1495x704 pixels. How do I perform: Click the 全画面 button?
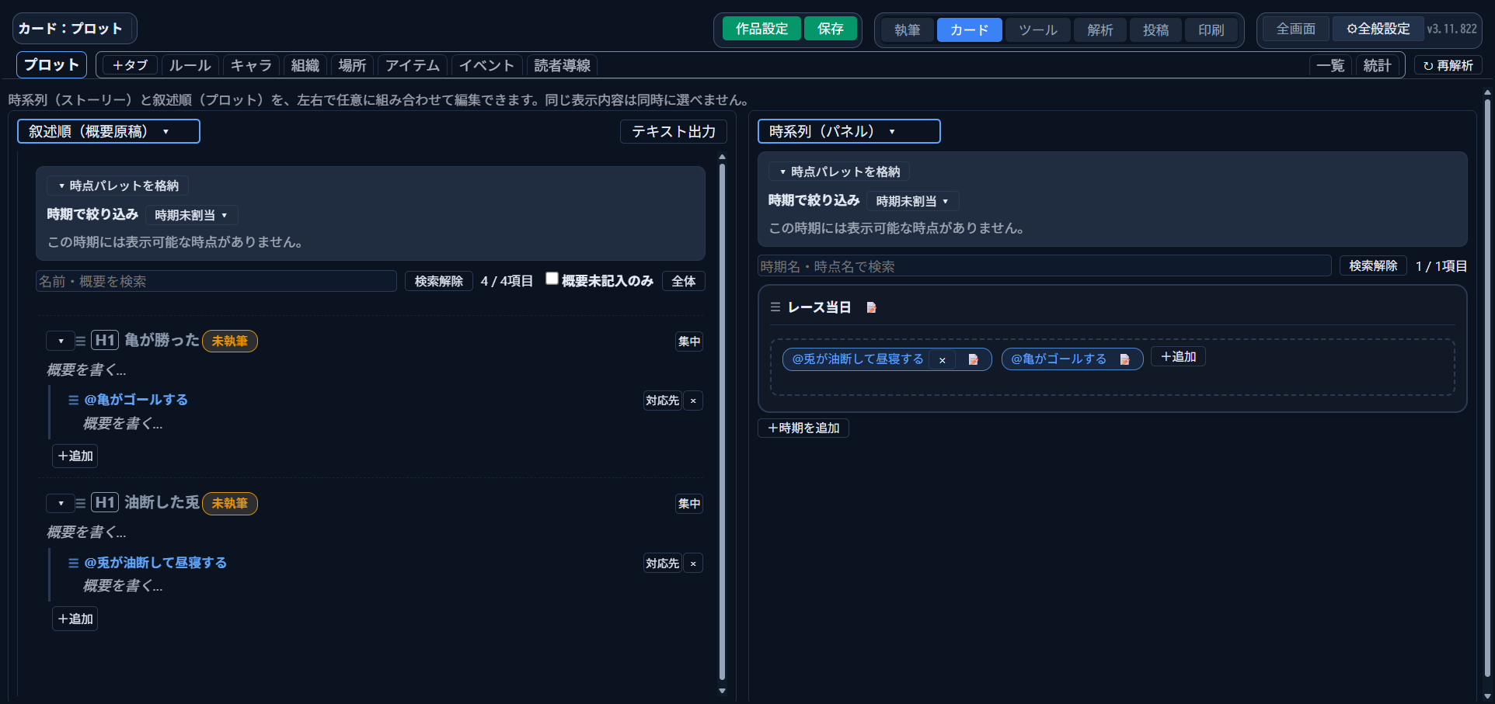[x=1296, y=29]
